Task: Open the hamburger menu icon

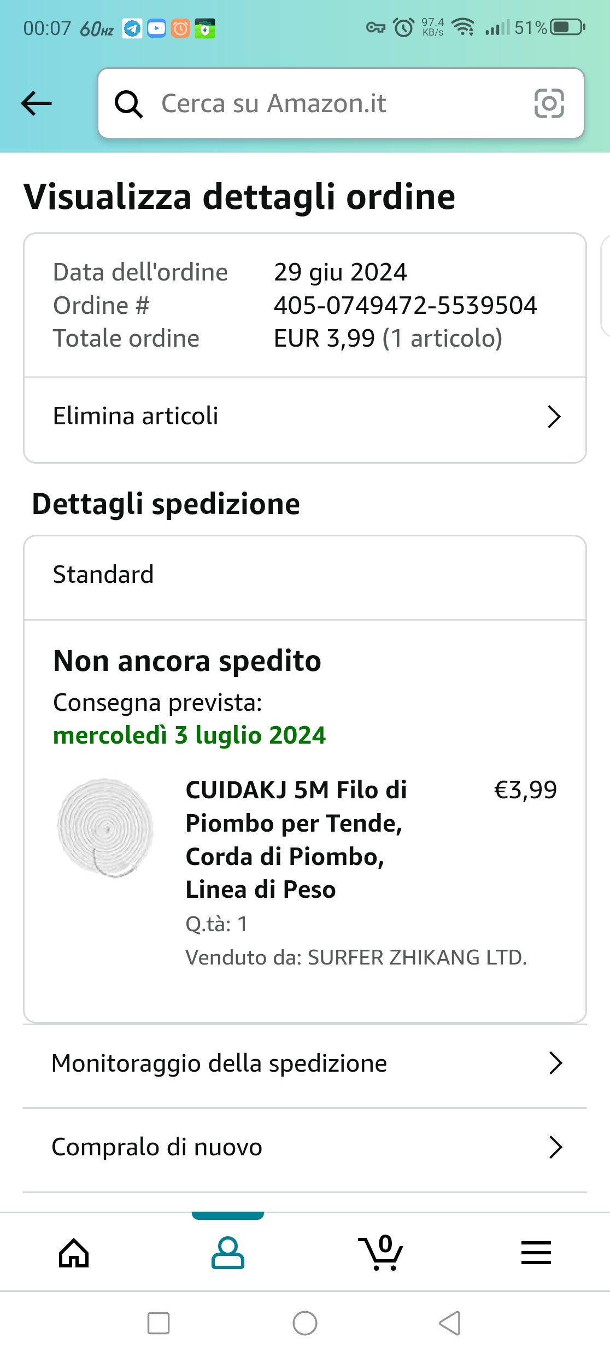Action: click(536, 1253)
